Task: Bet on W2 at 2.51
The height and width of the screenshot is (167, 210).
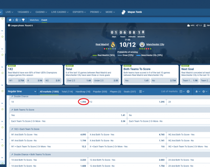Action: (x=53, y=80)
